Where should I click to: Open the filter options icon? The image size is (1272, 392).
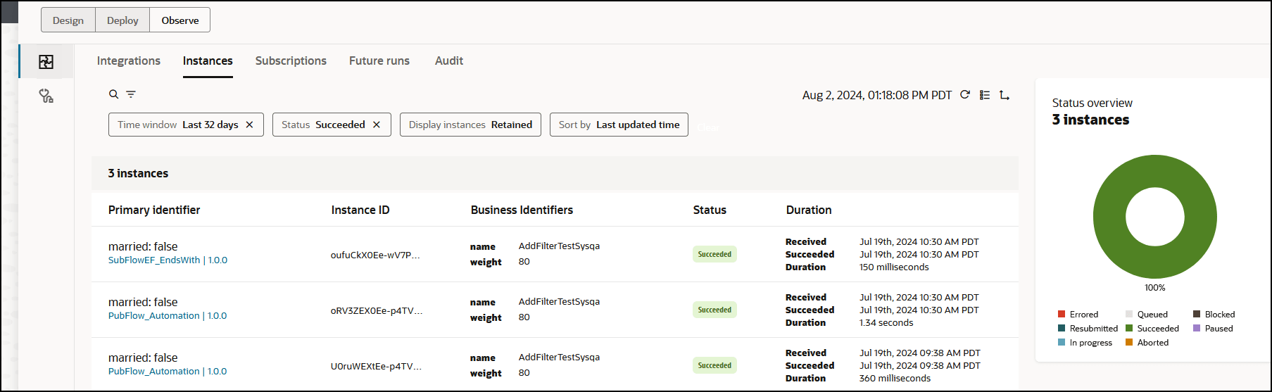[x=131, y=94]
